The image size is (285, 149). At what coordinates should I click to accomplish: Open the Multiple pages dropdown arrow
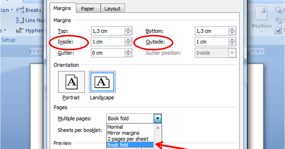click(157, 118)
